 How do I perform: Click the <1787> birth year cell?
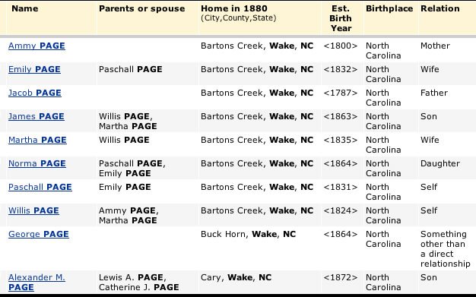341,93
